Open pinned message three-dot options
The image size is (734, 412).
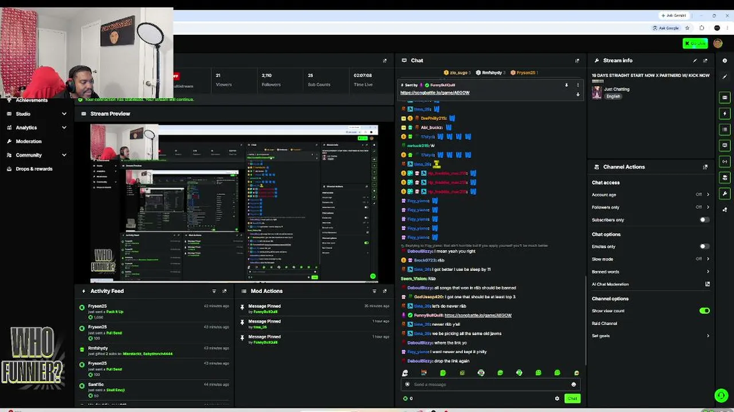tap(578, 85)
